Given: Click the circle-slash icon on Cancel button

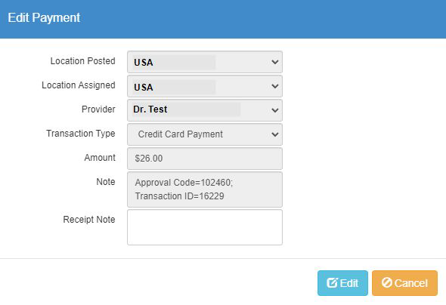Looking at the screenshot, I should point(387,282).
